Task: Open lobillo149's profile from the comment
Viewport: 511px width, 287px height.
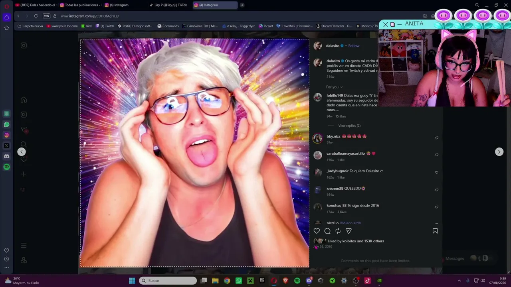Action: pyautogui.click(x=335, y=96)
